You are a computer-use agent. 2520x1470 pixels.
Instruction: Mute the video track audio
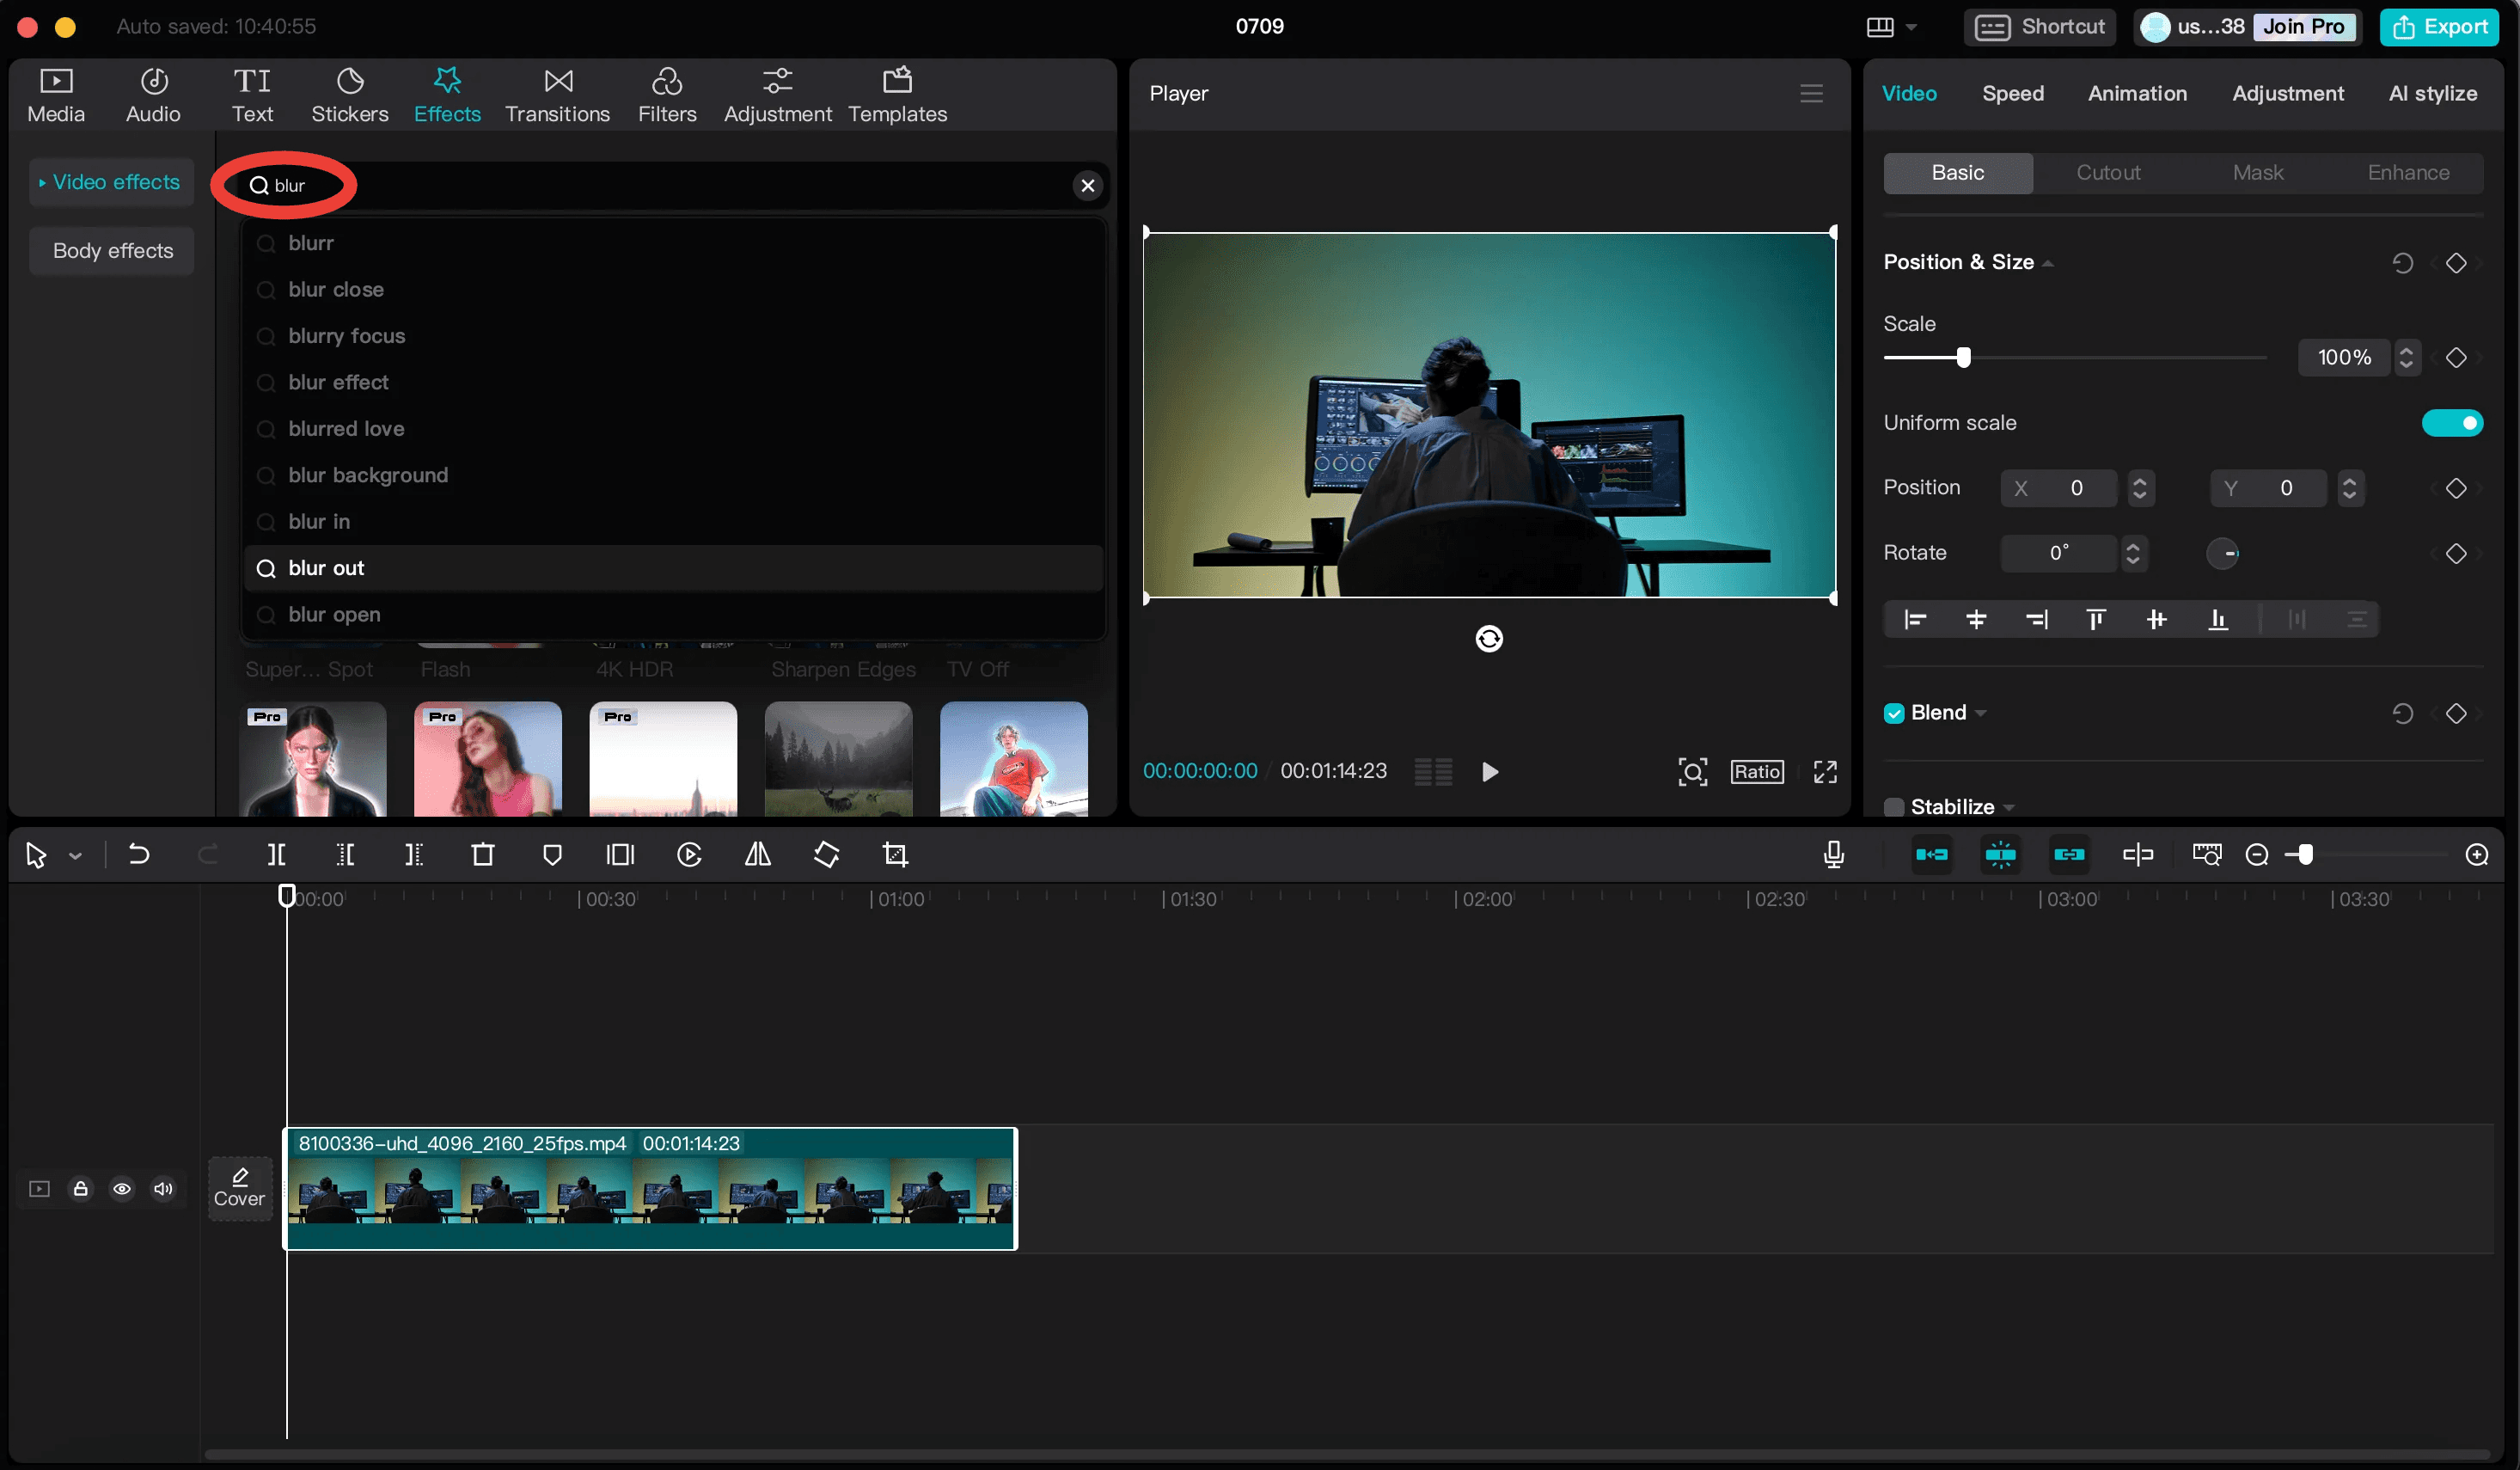coord(163,1188)
